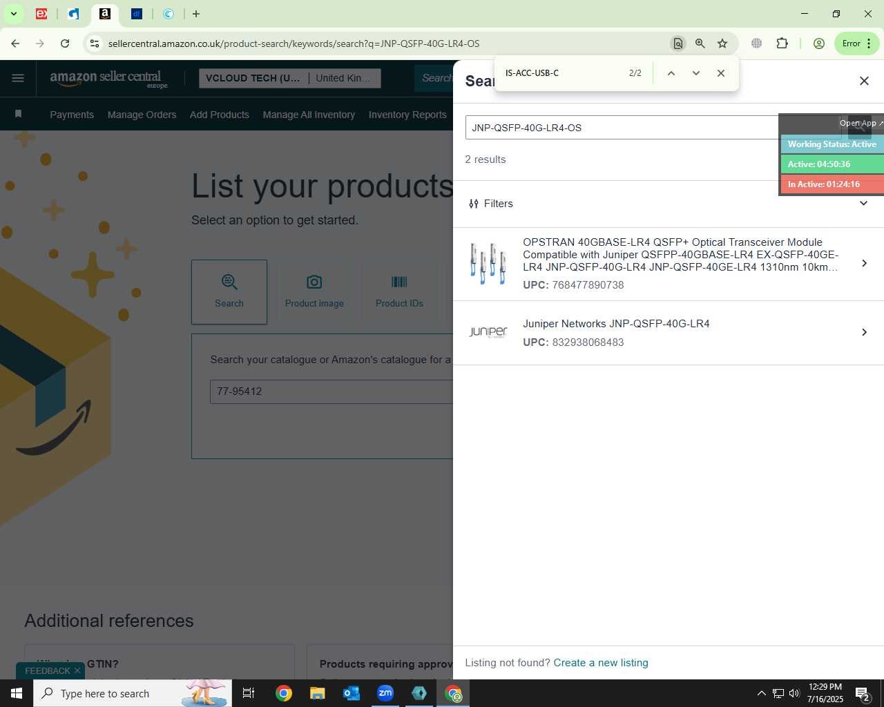Image resolution: width=884 pixels, height=707 pixels.
Task: Click the globe extension icon
Action: pos(757,43)
